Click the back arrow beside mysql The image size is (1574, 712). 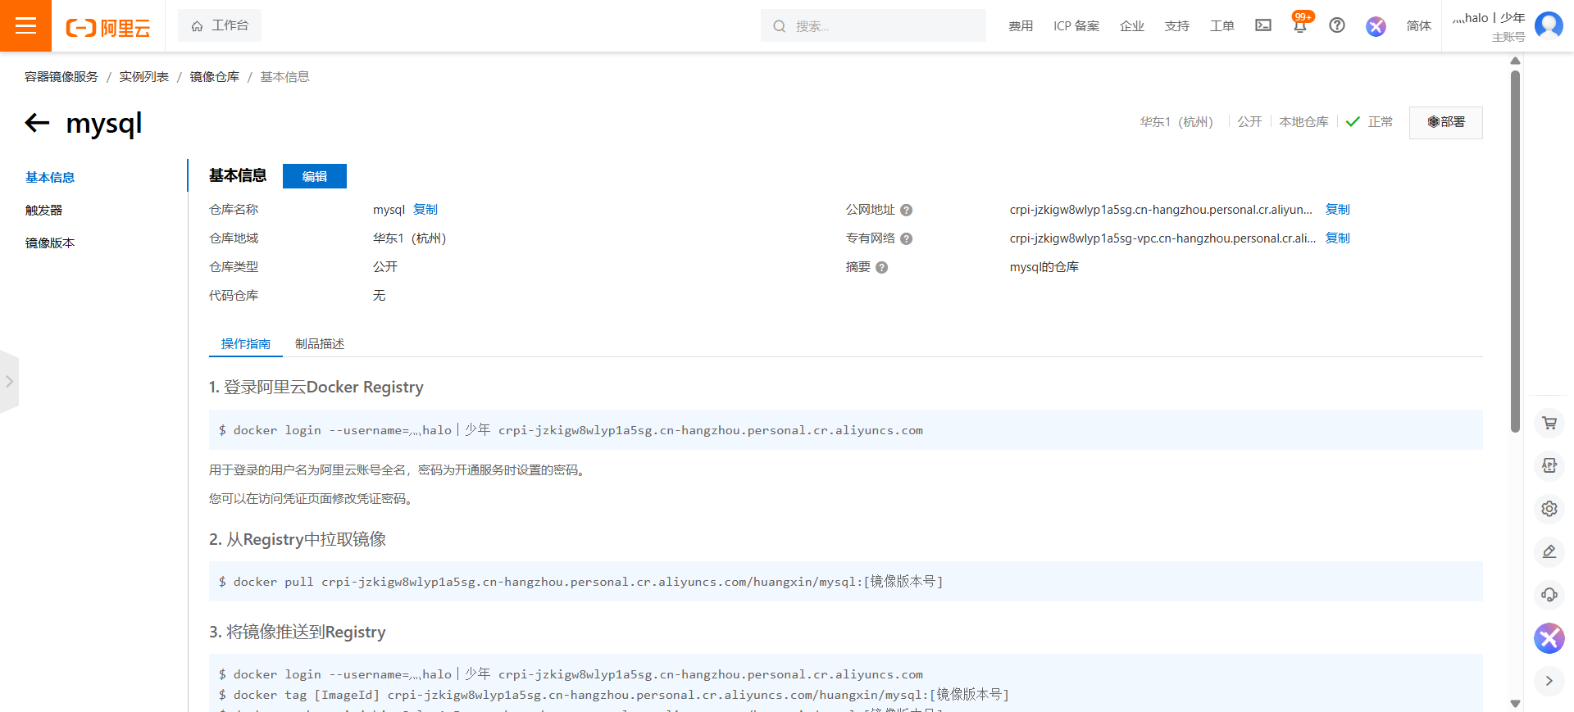[x=38, y=123]
